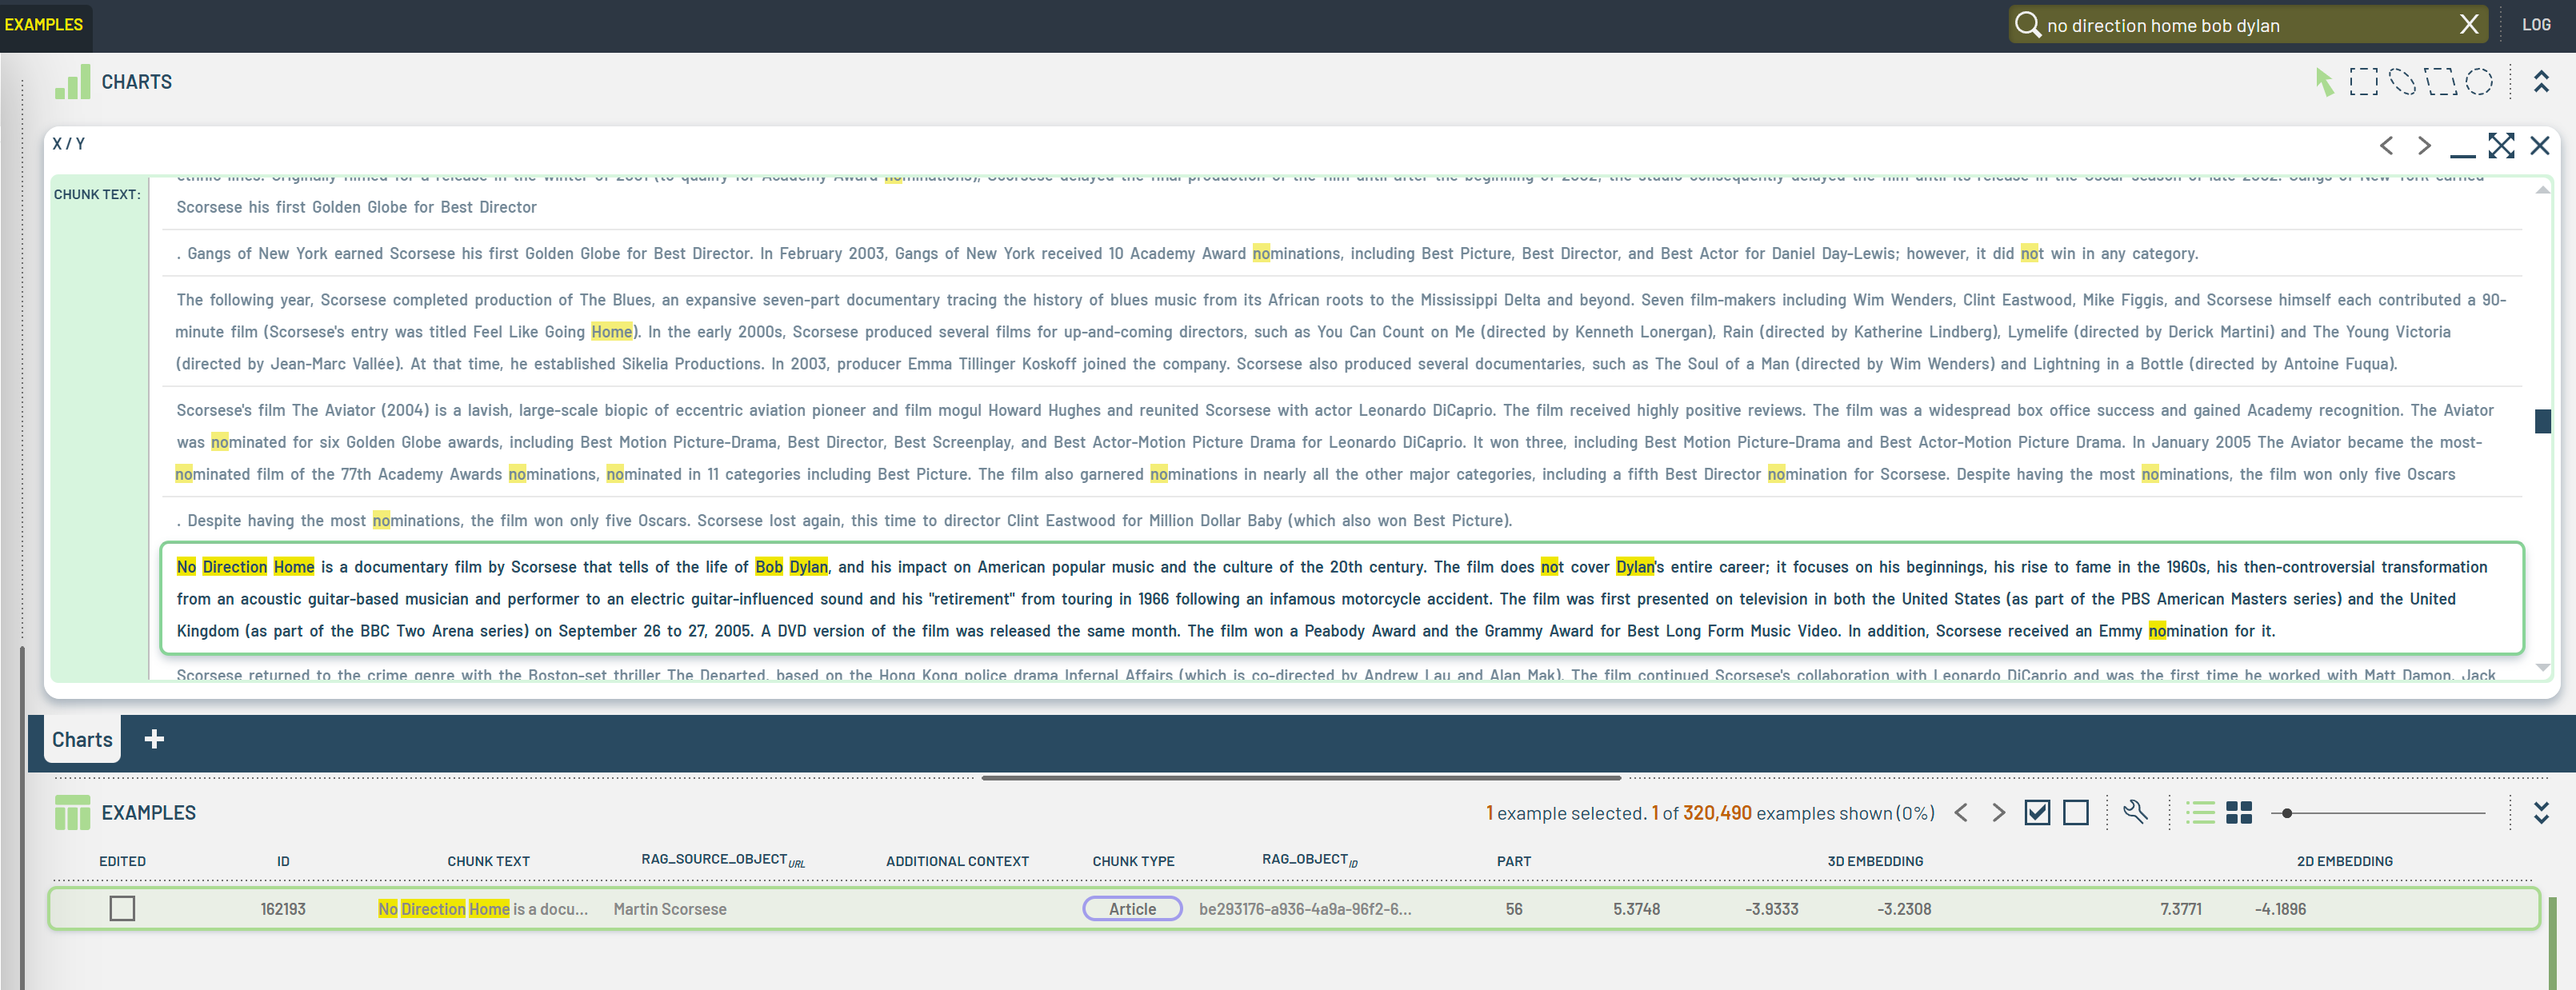Viewport: 2576px width, 990px height.
Task: Sort by RAG_OBJECT ID column header
Action: 1309,860
